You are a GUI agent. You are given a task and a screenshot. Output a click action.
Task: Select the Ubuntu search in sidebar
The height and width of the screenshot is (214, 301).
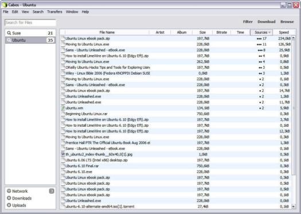point(30,40)
